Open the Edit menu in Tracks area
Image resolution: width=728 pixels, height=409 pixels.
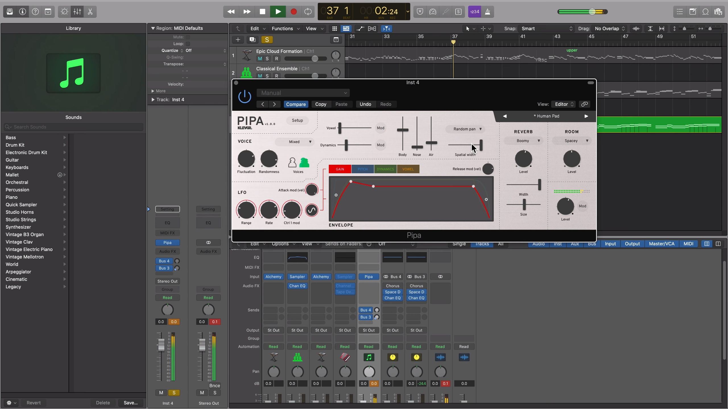(258, 29)
